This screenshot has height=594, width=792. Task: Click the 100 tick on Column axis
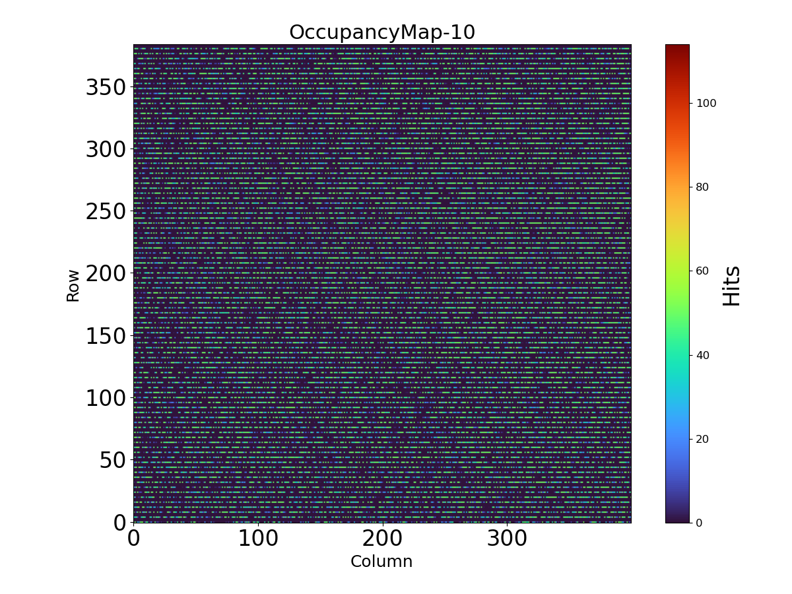click(257, 539)
